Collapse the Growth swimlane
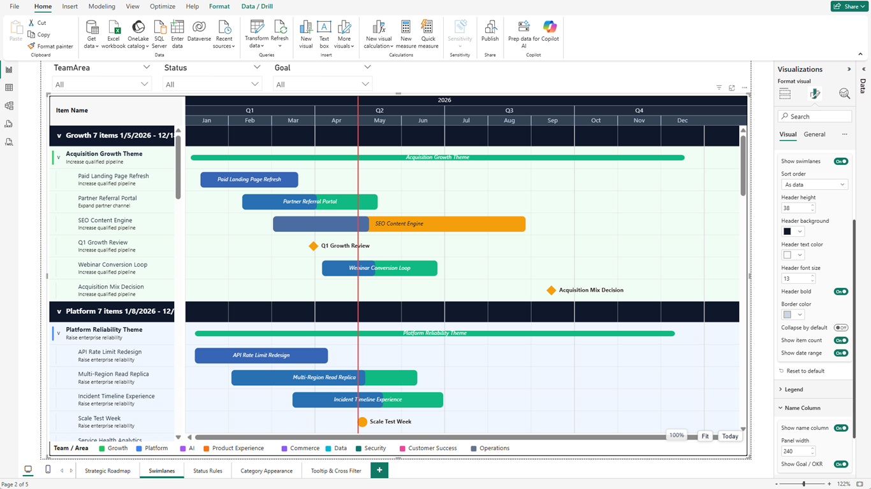The image size is (871, 489). (59, 136)
